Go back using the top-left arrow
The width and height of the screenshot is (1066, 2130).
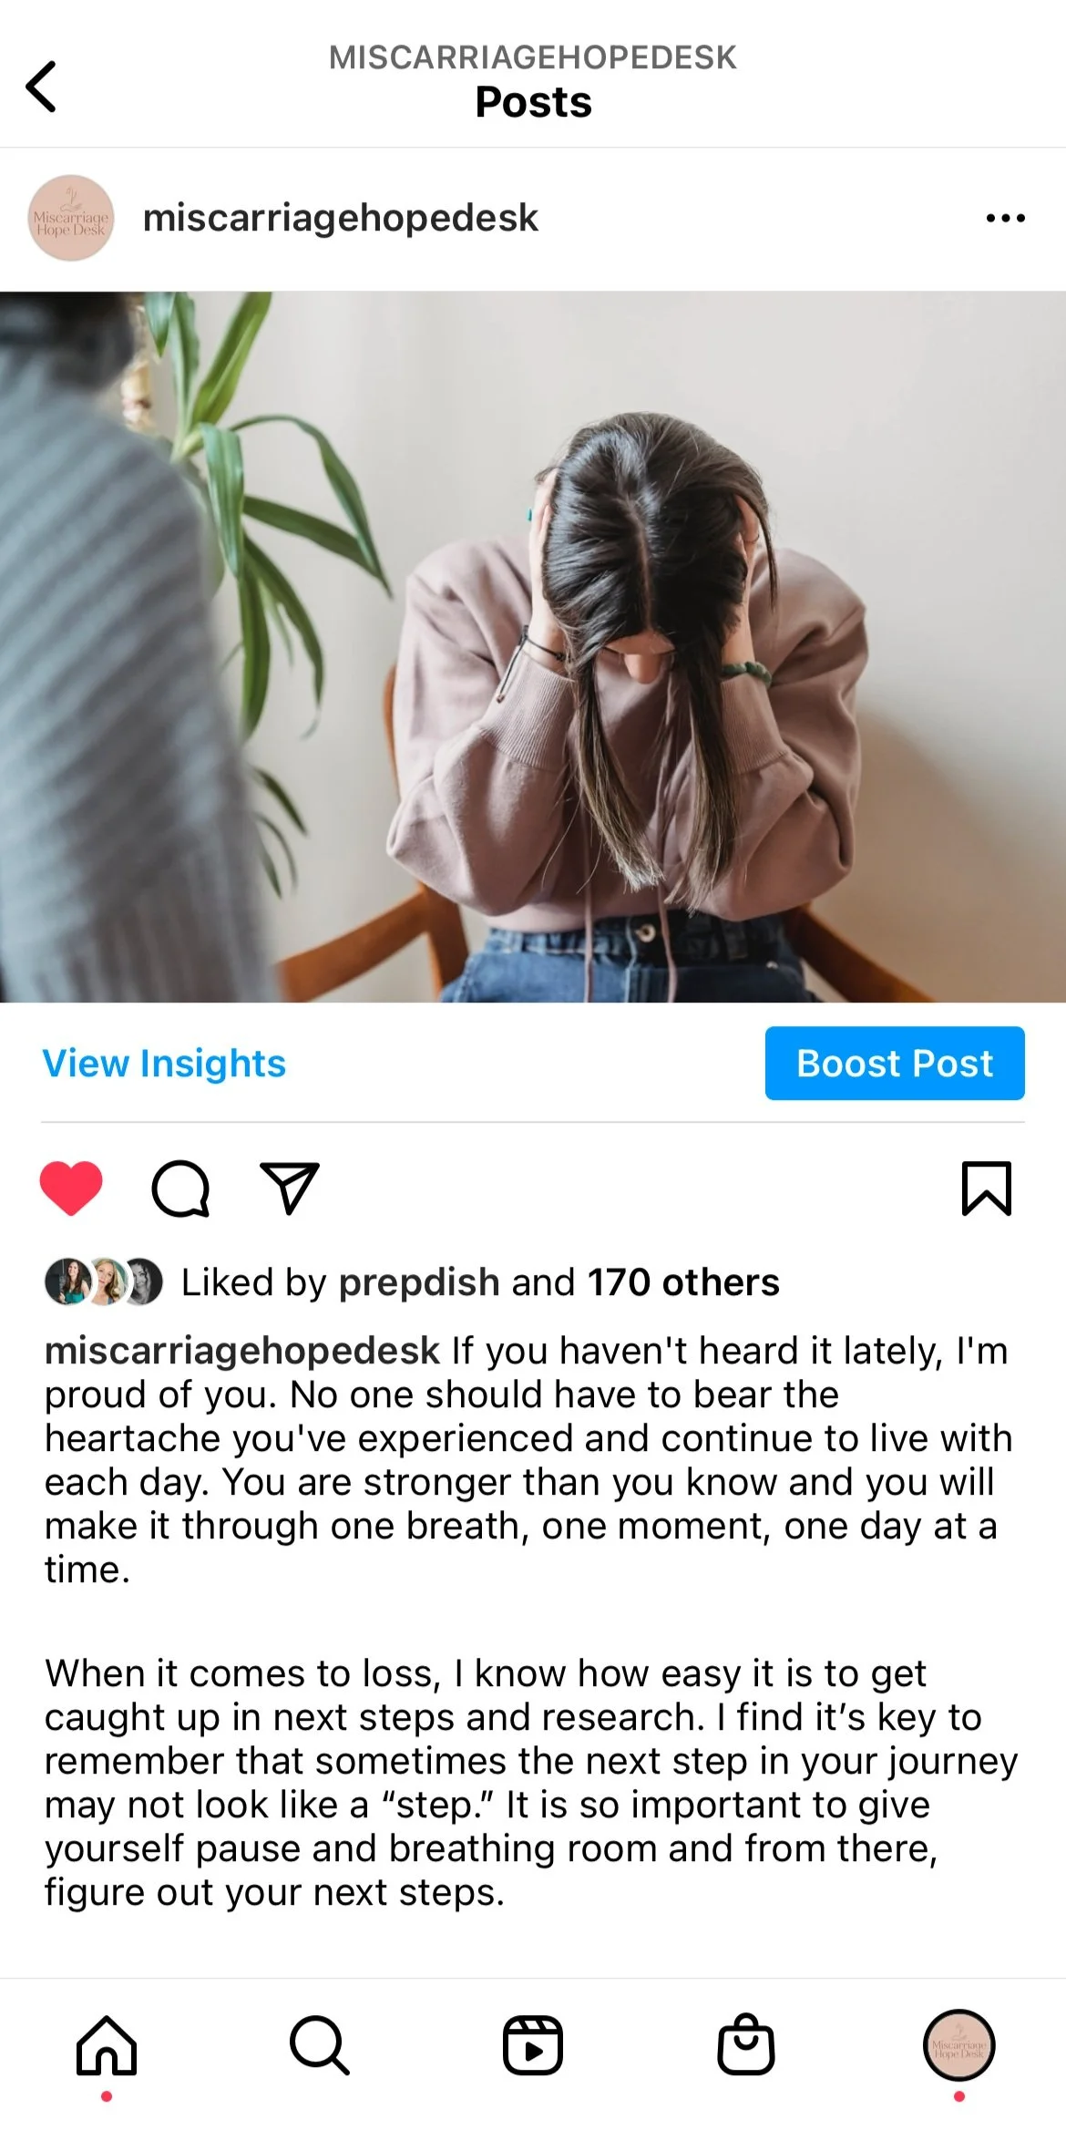click(x=41, y=87)
